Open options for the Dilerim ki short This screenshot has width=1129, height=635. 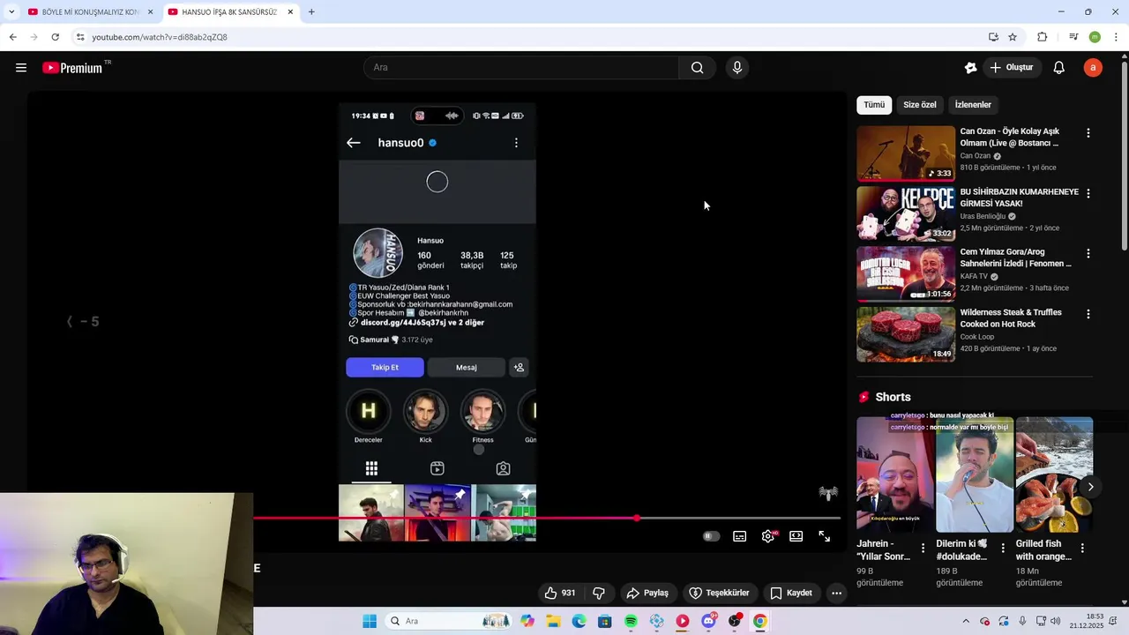pyautogui.click(x=1003, y=548)
